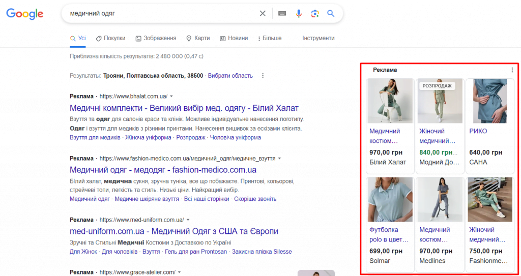Open med-uniform.com.ua Медичний Одяг з США title
Image resolution: width=521 pixels, height=276 pixels.
pos(174,231)
